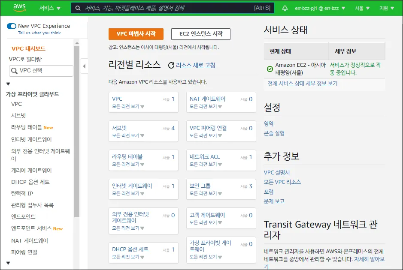Open the VPC 설명서 link
This screenshot has width=403, height=270.
pyautogui.click(x=276, y=172)
